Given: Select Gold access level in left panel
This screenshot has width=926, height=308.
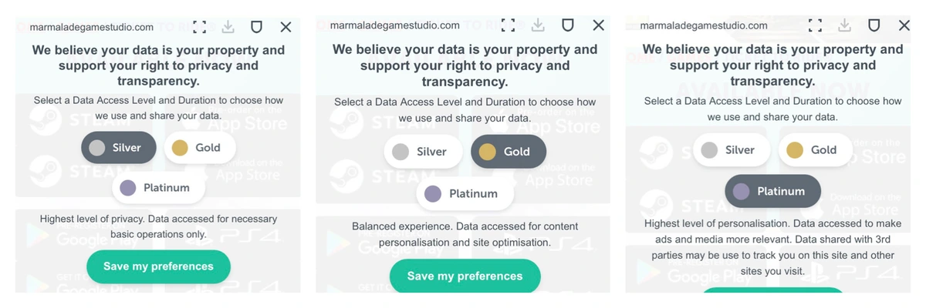Looking at the screenshot, I should pos(199,148).
